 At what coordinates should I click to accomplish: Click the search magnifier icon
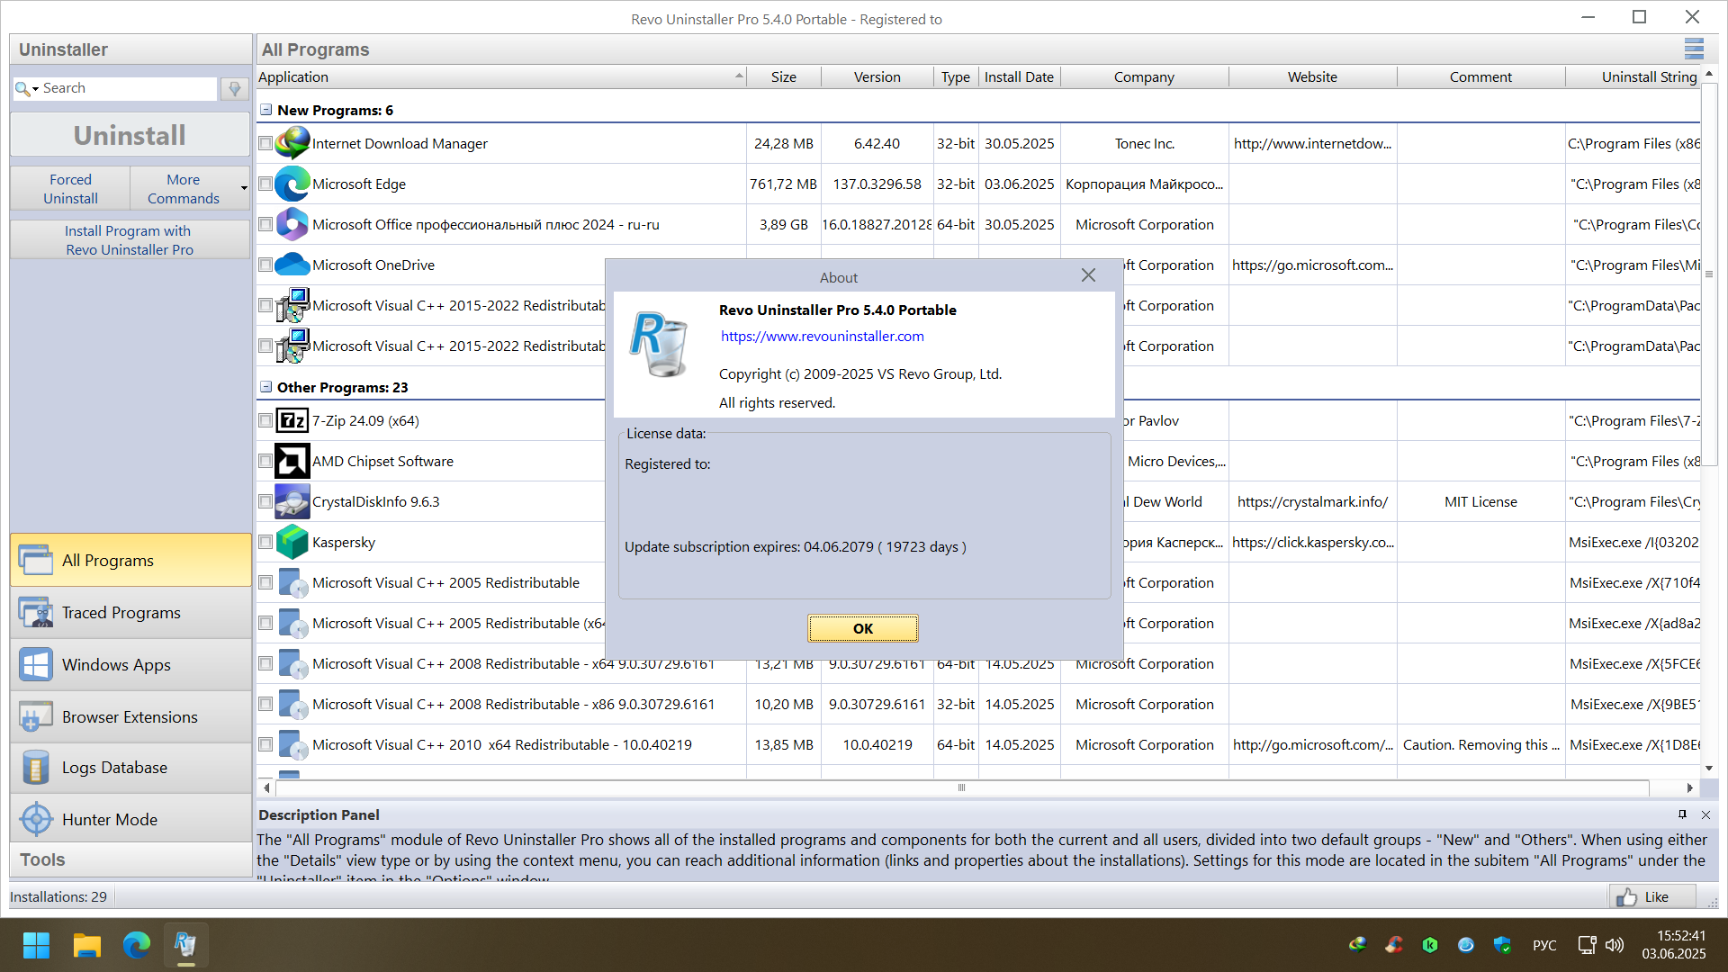pos(22,88)
